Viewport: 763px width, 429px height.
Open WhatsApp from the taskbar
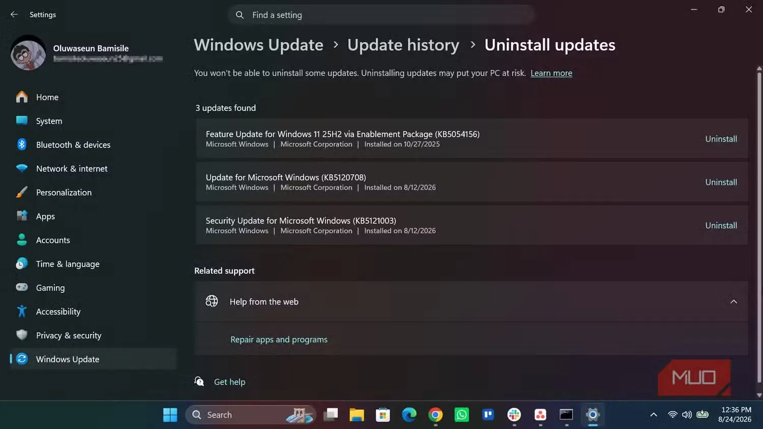click(461, 415)
